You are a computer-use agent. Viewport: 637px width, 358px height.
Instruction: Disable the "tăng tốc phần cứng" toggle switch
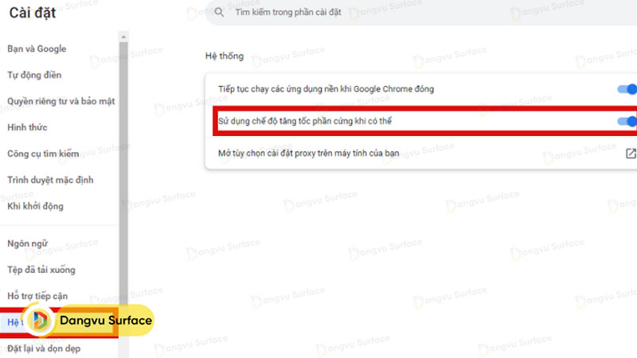[628, 121]
